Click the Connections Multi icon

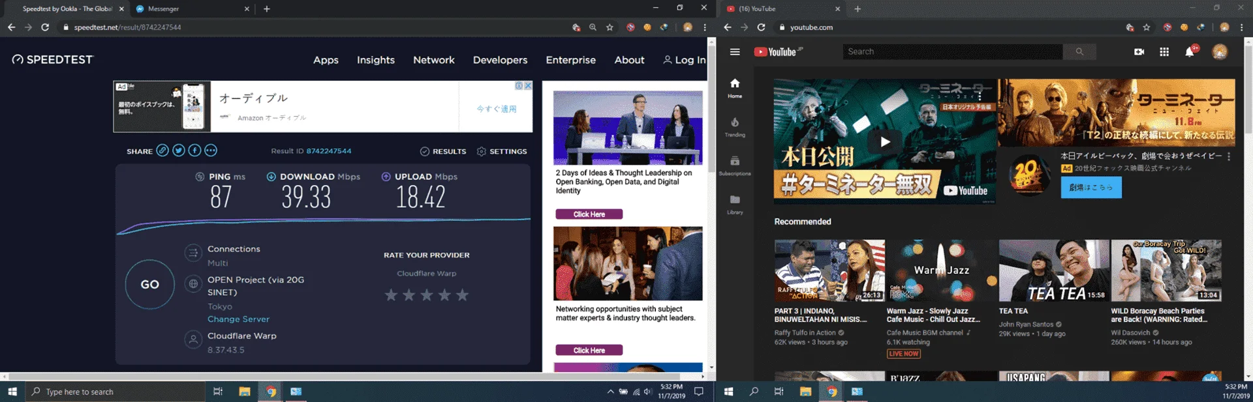pyautogui.click(x=193, y=253)
